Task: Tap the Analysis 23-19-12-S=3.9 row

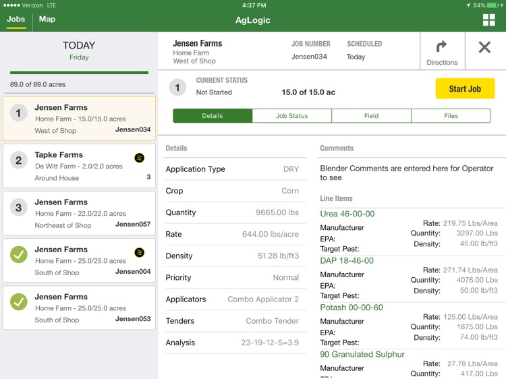Action: 235,343
